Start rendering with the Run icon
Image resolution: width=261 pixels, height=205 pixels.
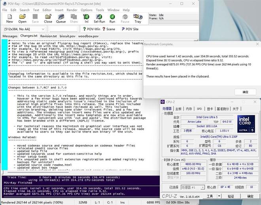112,19
